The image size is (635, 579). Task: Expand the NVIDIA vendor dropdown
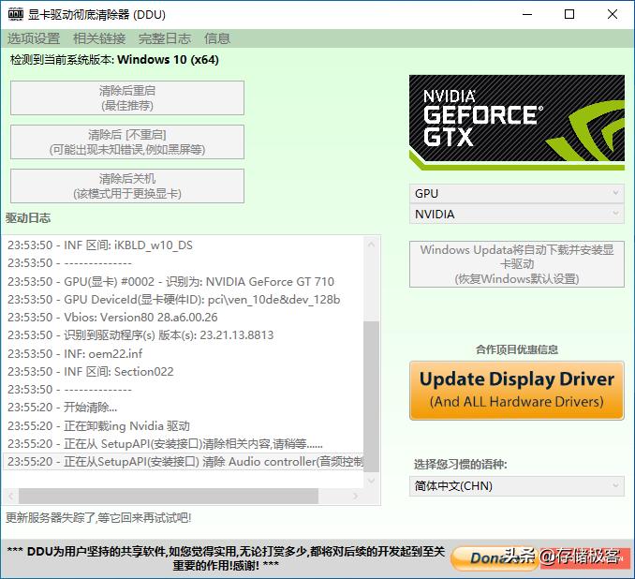point(517,214)
